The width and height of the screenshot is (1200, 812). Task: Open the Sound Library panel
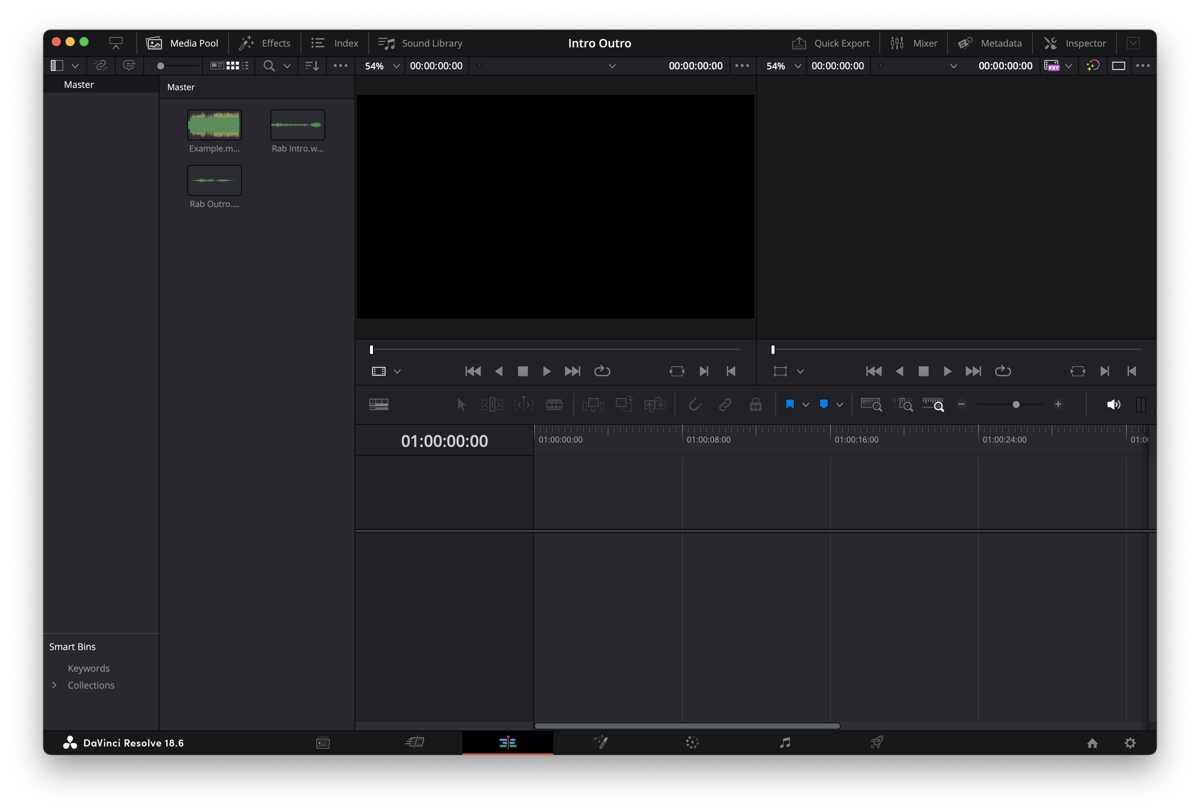tap(420, 43)
